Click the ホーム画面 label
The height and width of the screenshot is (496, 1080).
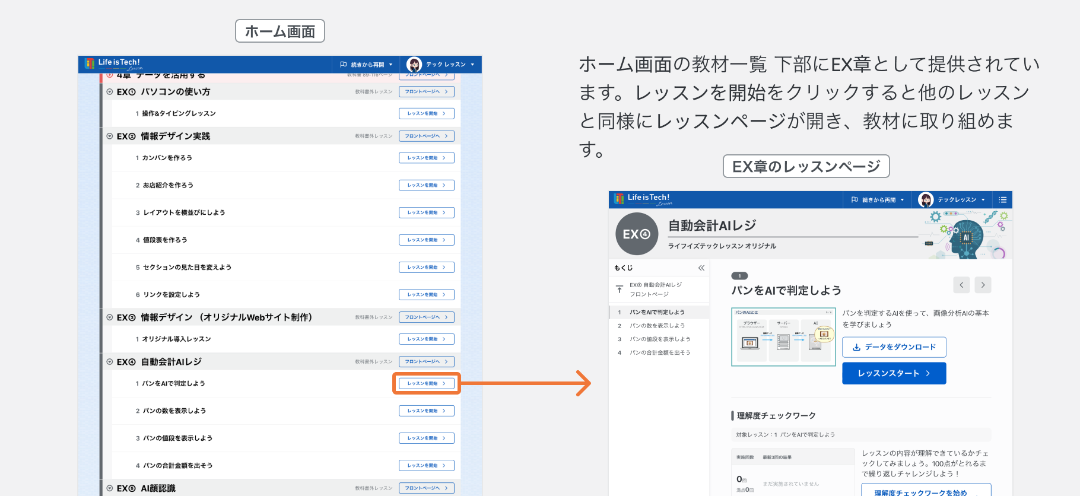280,31
